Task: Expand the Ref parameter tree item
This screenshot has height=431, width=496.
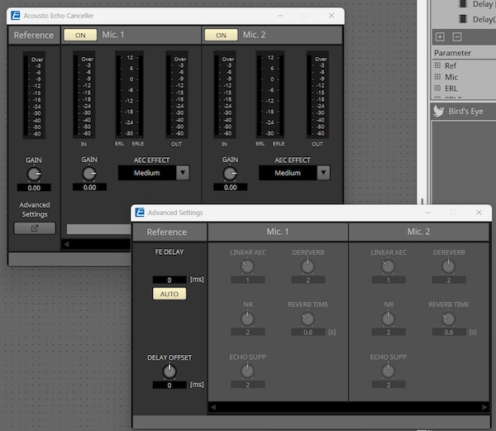Action: (437, 65)
